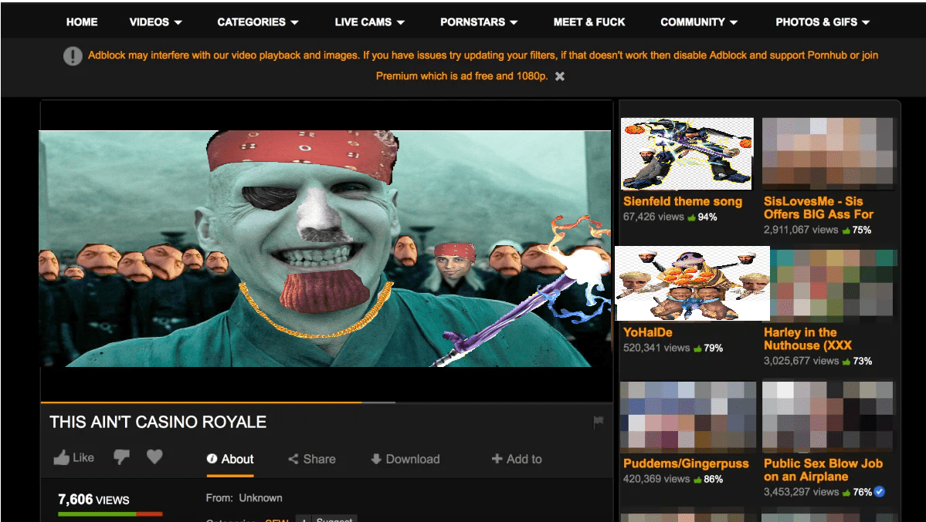
Task: Switch to the About tab
Action: [x=229, y=459]
